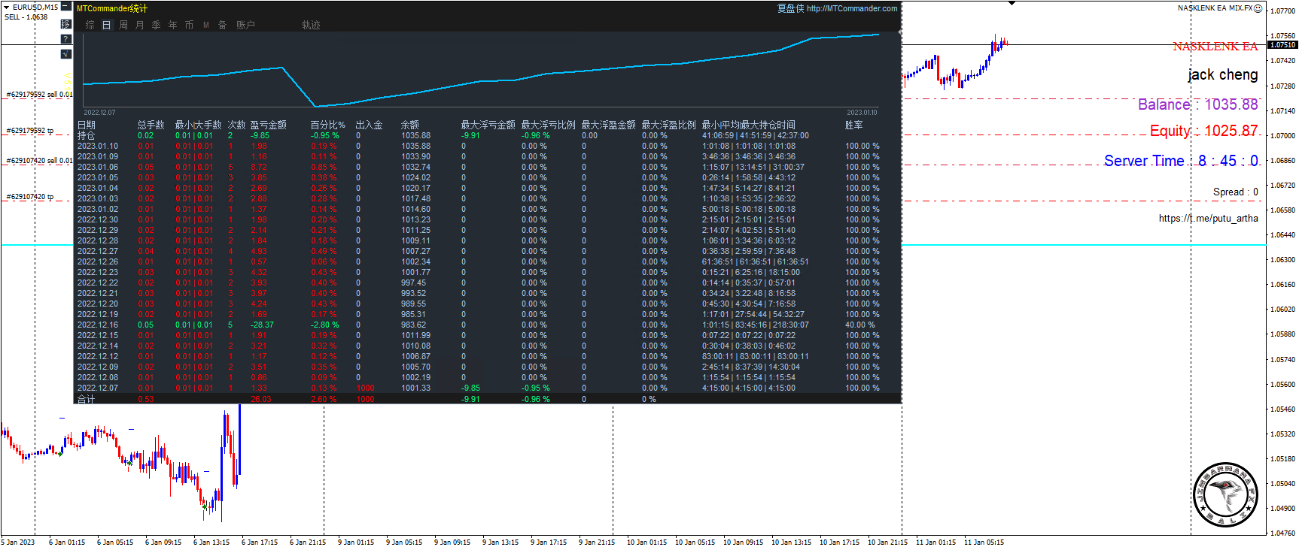
Task: Click the t.me/putu_artha Telegram link
Action: tap(1208, 218)
